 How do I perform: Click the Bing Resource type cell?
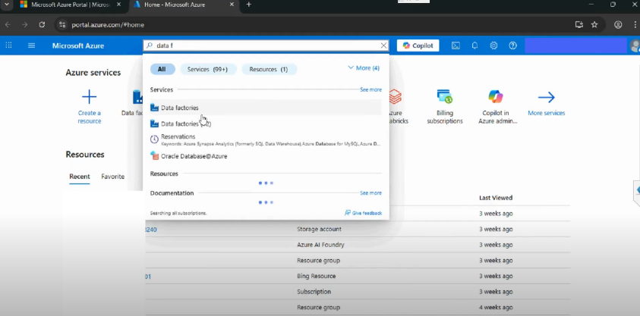(317, 276)
